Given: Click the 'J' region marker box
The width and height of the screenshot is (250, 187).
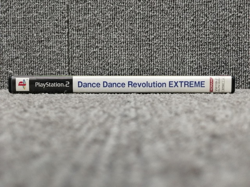Looking at the screenshot, I should (x=223, y=80).
